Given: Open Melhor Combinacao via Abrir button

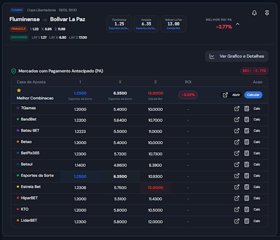Looking at the screenshot, I should coord(231,95).
